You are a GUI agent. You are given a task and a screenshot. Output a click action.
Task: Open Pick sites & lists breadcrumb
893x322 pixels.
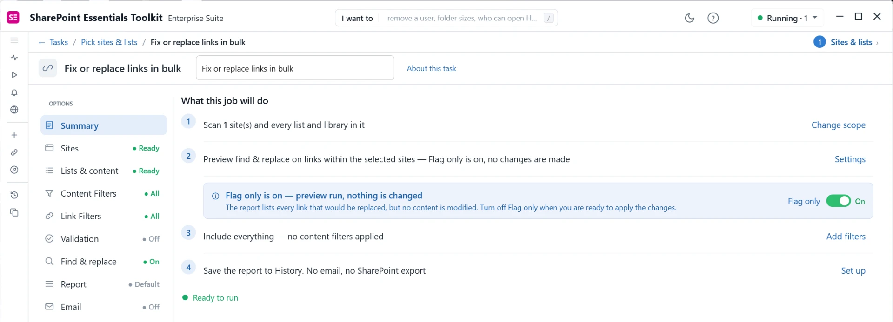109,42
